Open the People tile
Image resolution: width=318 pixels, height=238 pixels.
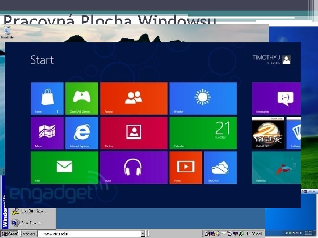coord(134,98)
